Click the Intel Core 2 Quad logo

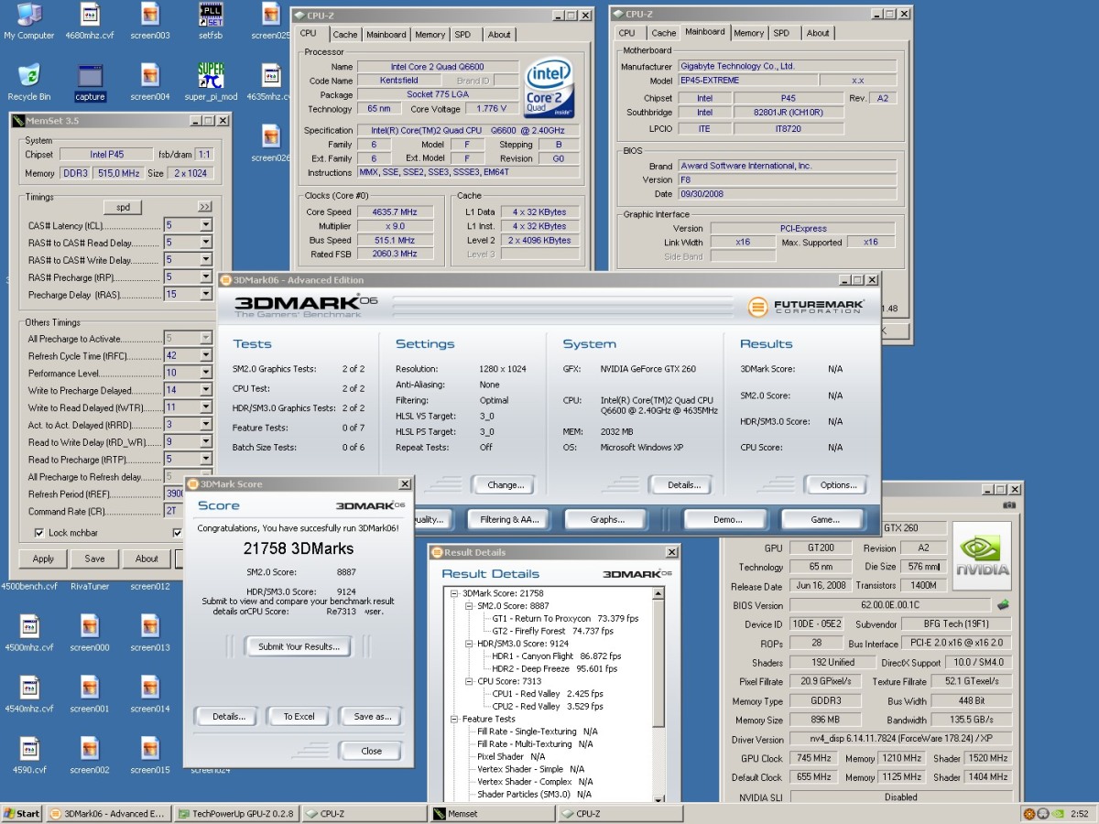click(549, 89)
